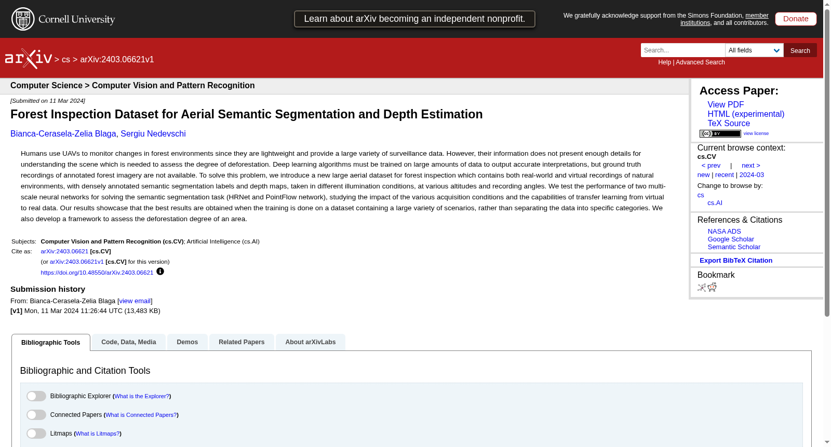This screenshot has height=447, width=831.
Task: Enable the Connected Papers switch
Action: tap(36, 415)
